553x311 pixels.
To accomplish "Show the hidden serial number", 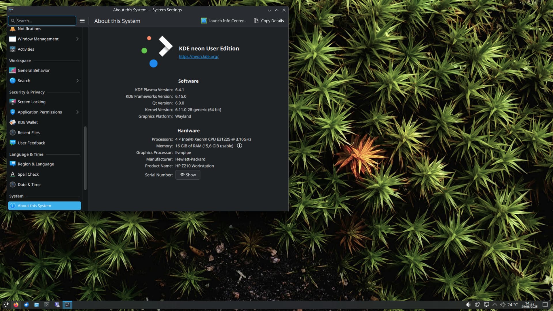I will click(x=188, y=175).
